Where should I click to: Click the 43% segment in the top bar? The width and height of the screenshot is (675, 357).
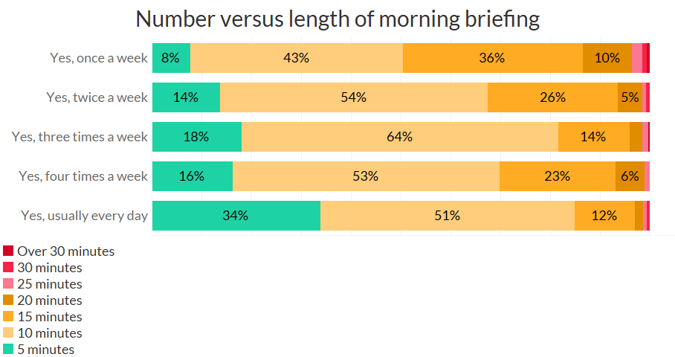(296, 58)
